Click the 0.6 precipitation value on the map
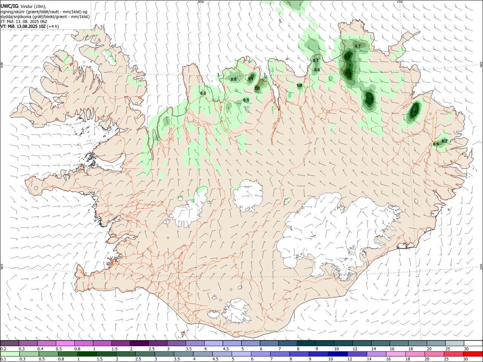Image resolution: width=483 pixels, height=362 pixels. tap(317, 70)
